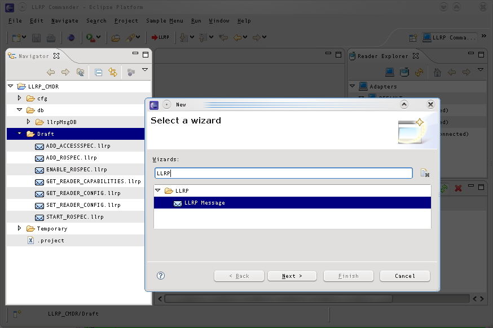Viewport: 493px width, 328px height.
Task: Click Reader Explorer forward arrow icon
Action: coord(466,72)
